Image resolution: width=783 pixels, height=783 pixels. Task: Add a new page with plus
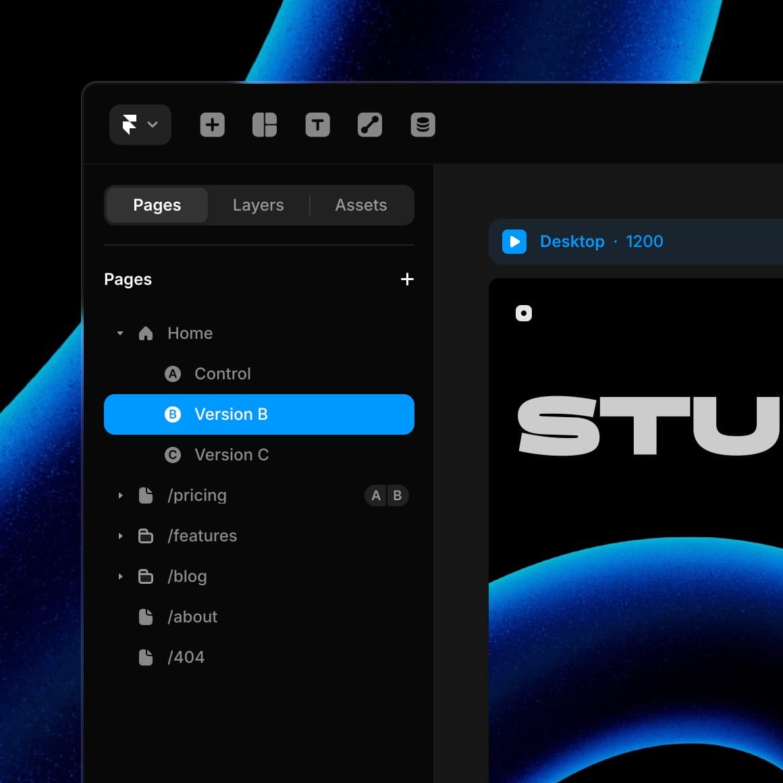407,279
